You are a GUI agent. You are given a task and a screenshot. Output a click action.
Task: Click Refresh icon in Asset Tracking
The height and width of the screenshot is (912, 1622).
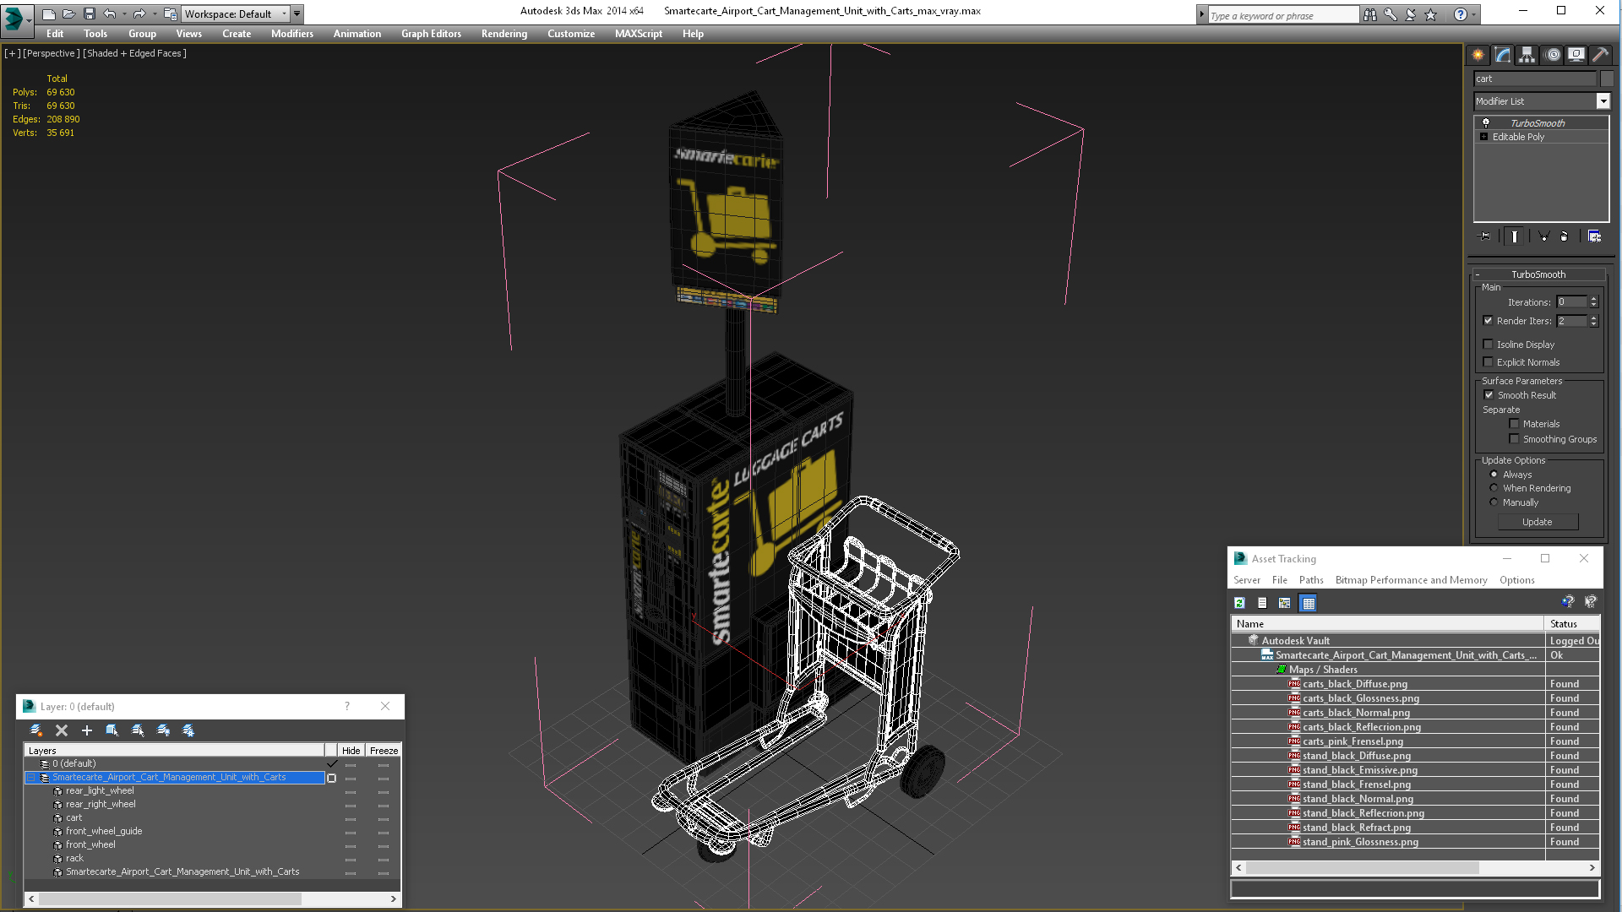point(1239,603)
